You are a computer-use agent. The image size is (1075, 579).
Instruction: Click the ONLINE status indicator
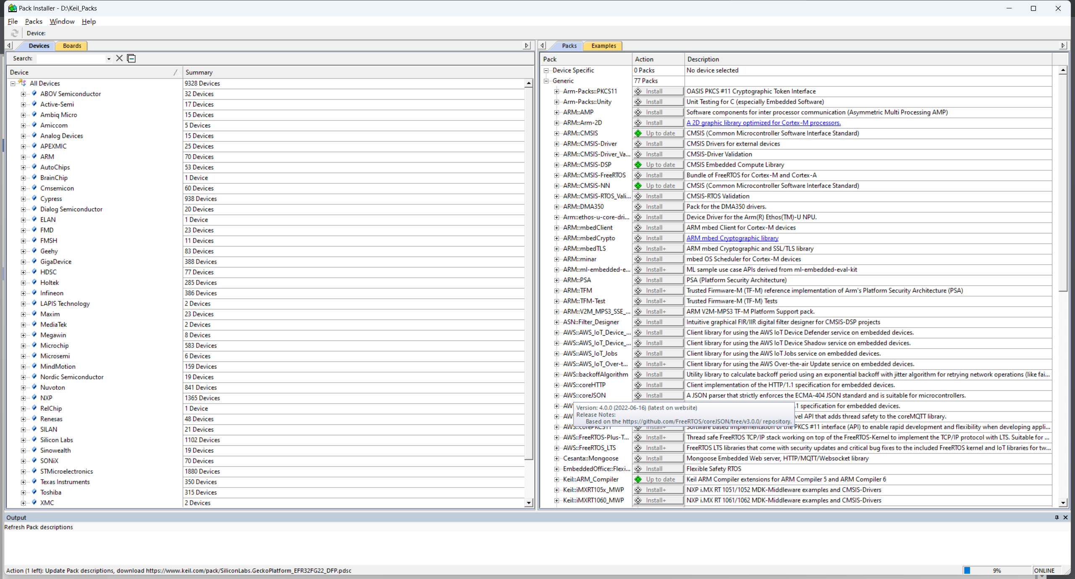click(x=1044, y=571)
